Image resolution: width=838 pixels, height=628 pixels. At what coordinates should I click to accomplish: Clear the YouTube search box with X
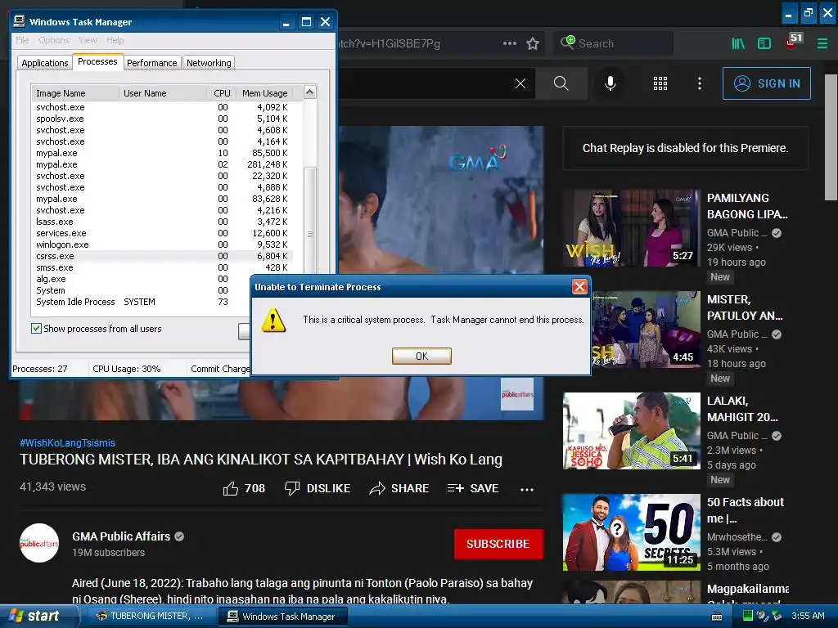click(x=520, y=83)
